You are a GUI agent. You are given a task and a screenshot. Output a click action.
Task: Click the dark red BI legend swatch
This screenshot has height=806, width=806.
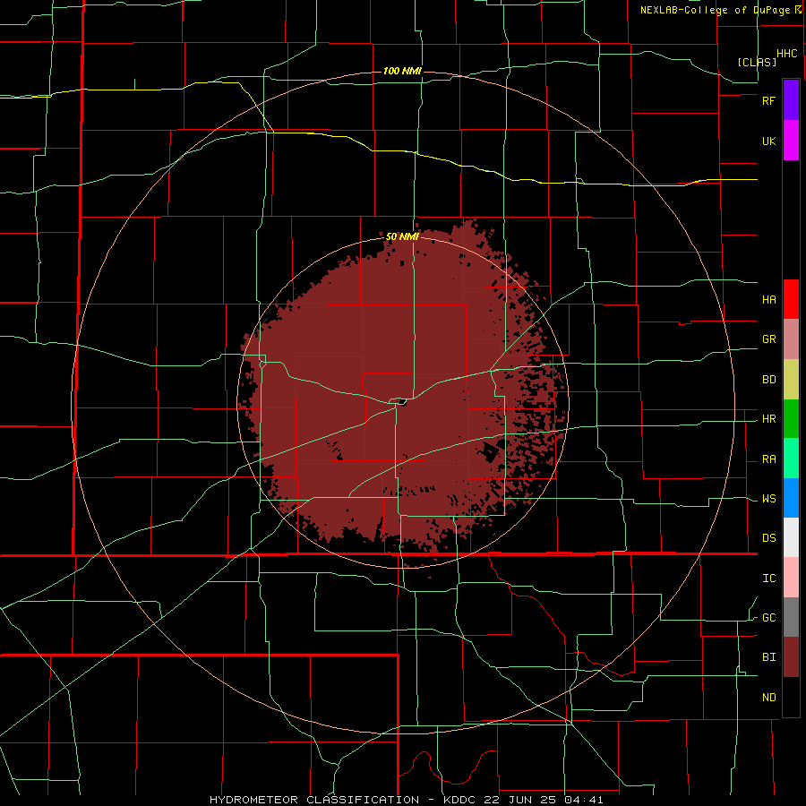click(x=791, y=657)
